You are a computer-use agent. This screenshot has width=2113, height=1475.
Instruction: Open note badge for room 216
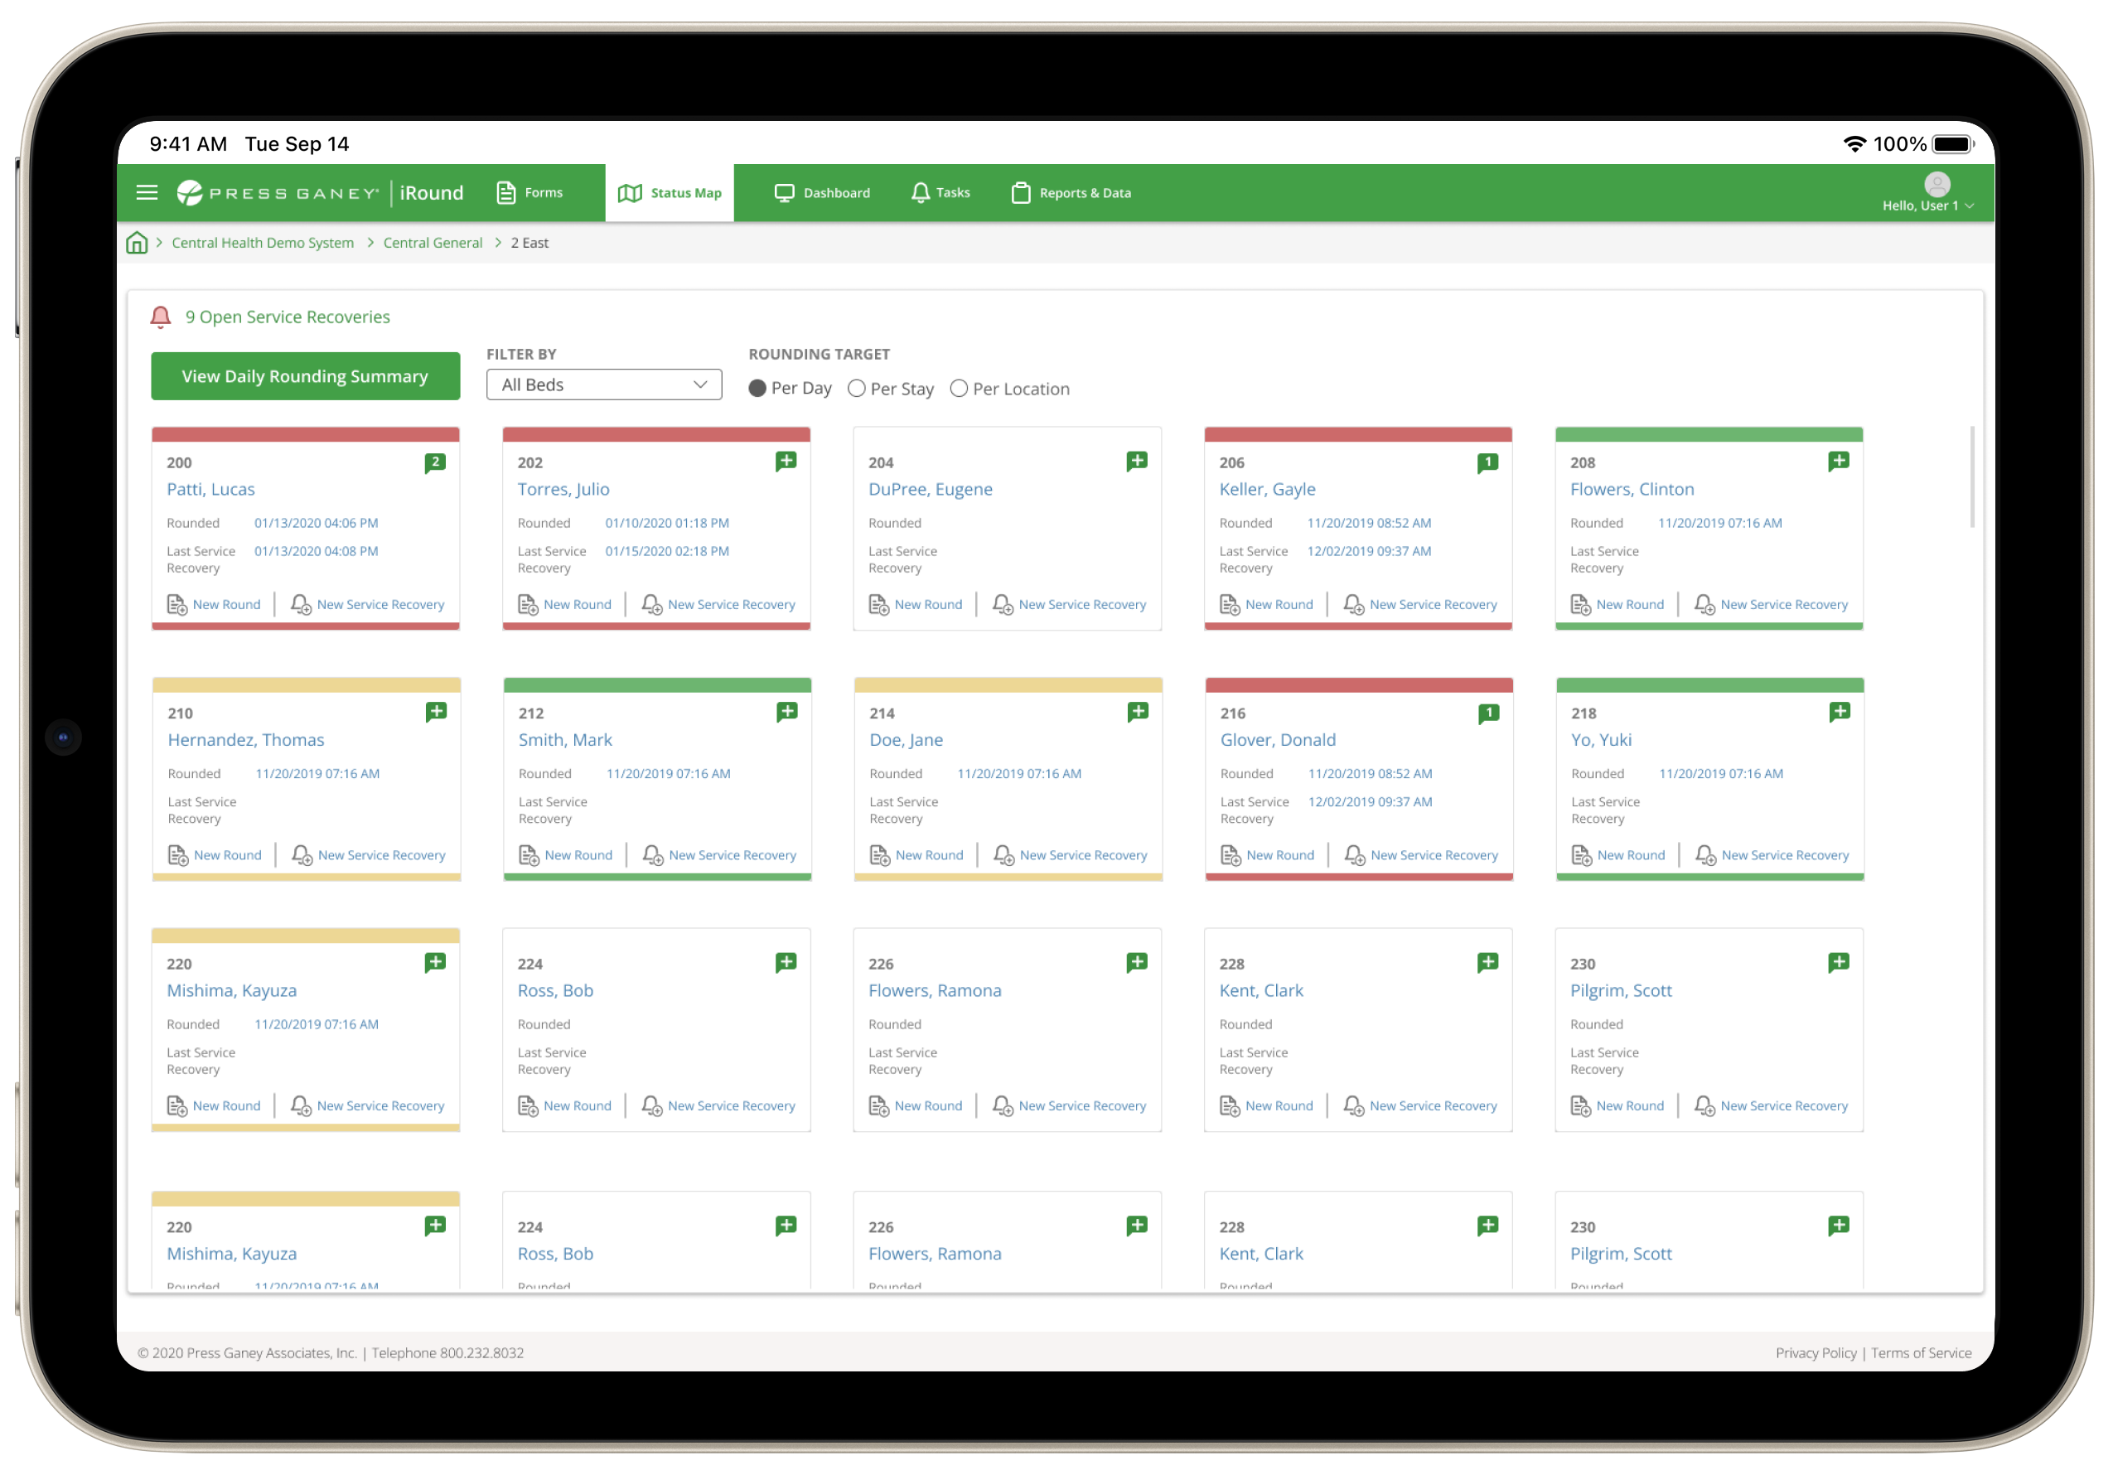coord(1488,713)
